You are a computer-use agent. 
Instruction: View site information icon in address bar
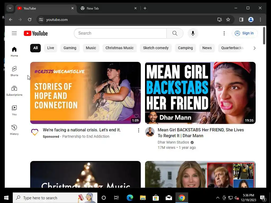tap(41, 20)
